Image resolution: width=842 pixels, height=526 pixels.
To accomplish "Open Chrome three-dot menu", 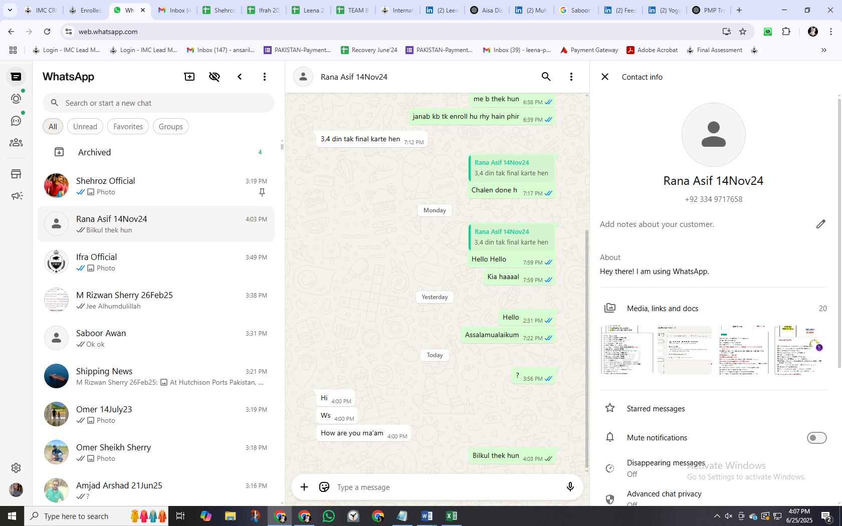I will (x=831, y=32).
